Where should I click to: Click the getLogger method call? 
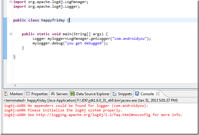(100, 39)
